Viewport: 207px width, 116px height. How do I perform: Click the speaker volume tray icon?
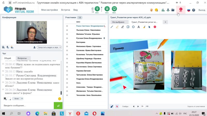180,113
